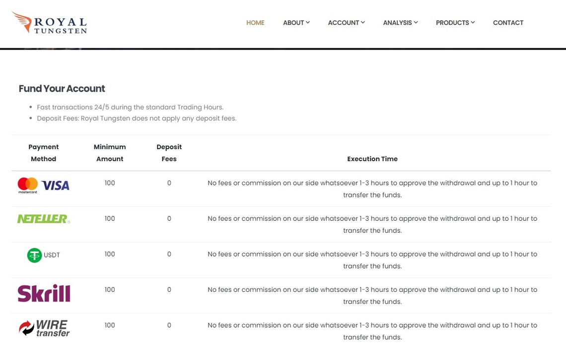Click the deposit fee 0 in the USDT row
The height and width of the screenshot is (363, 566).
click(169, 254)
